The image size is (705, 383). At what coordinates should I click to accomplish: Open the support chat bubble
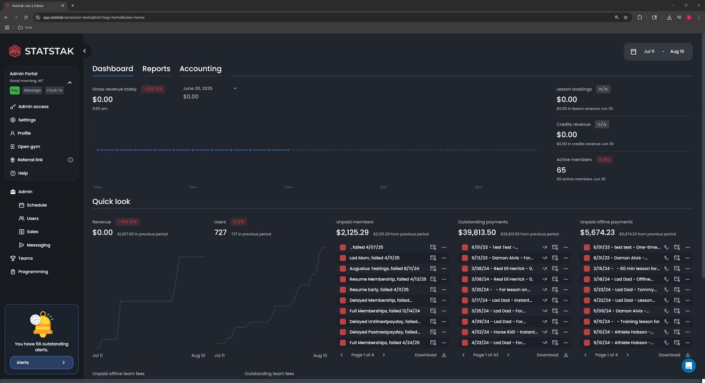[x=688, y=365]
